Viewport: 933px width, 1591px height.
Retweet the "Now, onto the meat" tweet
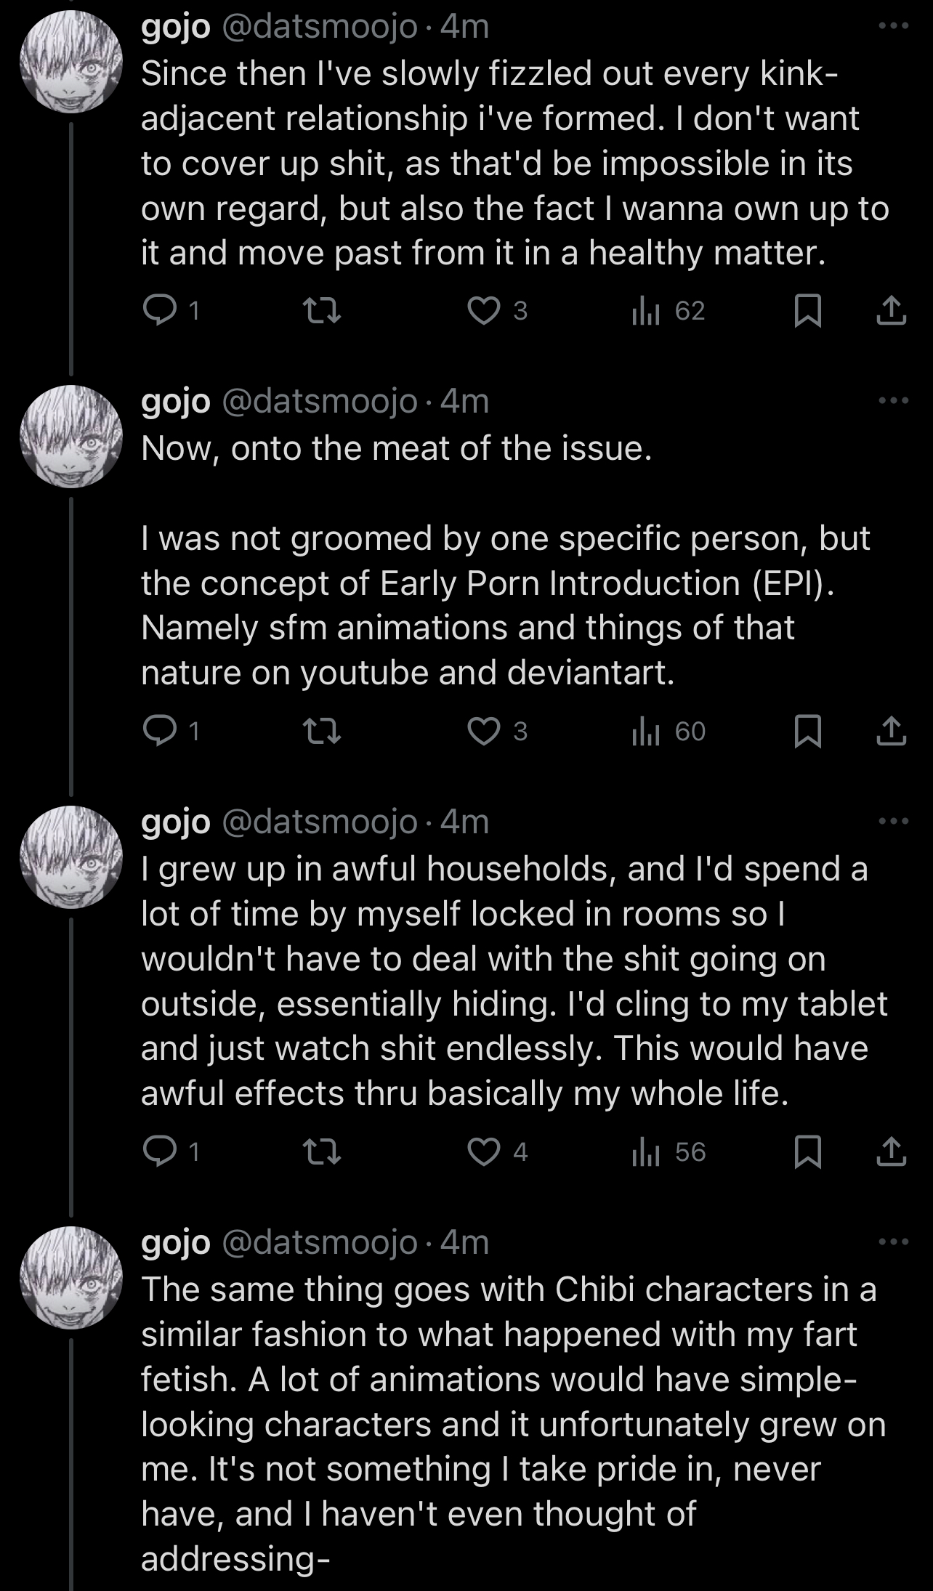[x=321, y=732]
